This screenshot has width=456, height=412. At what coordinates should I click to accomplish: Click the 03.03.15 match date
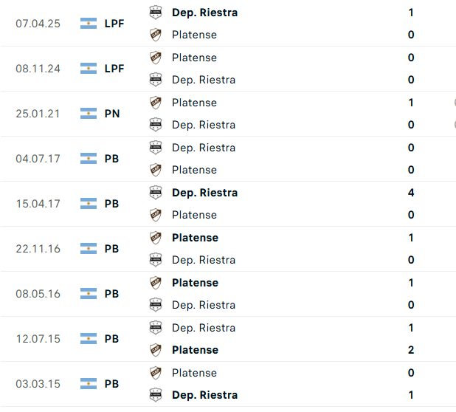click(38, 384)
